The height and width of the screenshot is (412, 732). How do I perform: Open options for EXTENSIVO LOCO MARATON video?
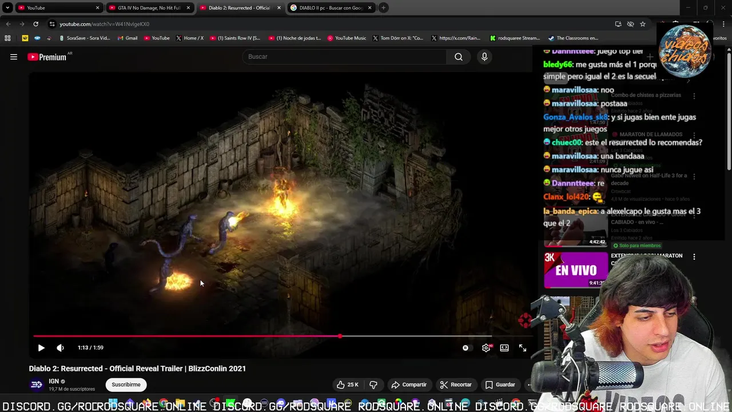(694, 257)
